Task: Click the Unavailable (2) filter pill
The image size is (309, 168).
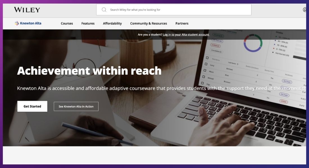Action: pyautogui.click(x=216, y=51)
